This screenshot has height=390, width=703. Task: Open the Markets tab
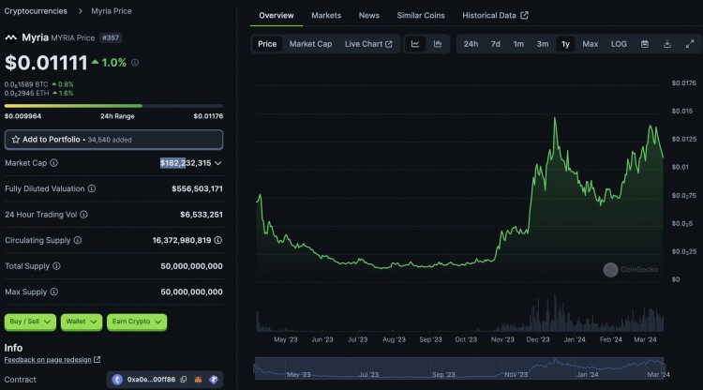click(x=326, y=15)
